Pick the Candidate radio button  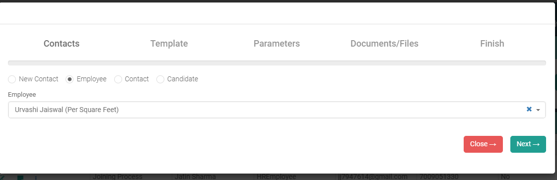pyautogui.click(x=160, y=79)
